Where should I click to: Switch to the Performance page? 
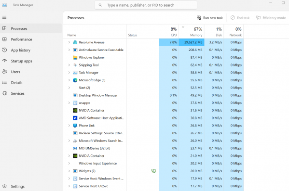pyautogui.click(x=31, y=39)
